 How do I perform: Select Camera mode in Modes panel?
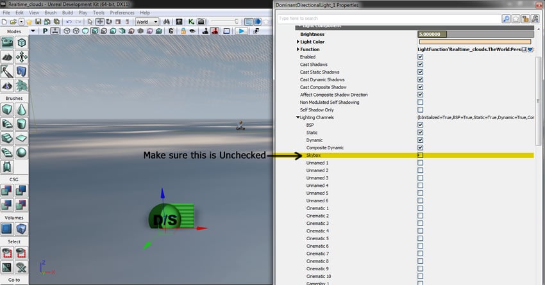(x=7, y=43)
